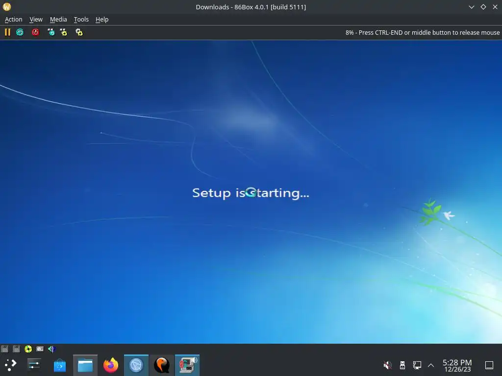Select the 86Box taskbar entry
Screen dimensions: 502x376
[x=187, y=365]
